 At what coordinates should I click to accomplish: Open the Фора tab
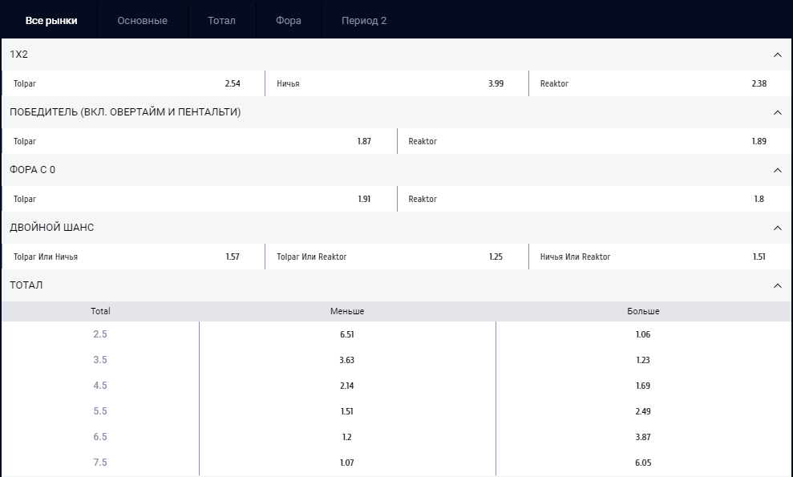click(x=289, y=21)
